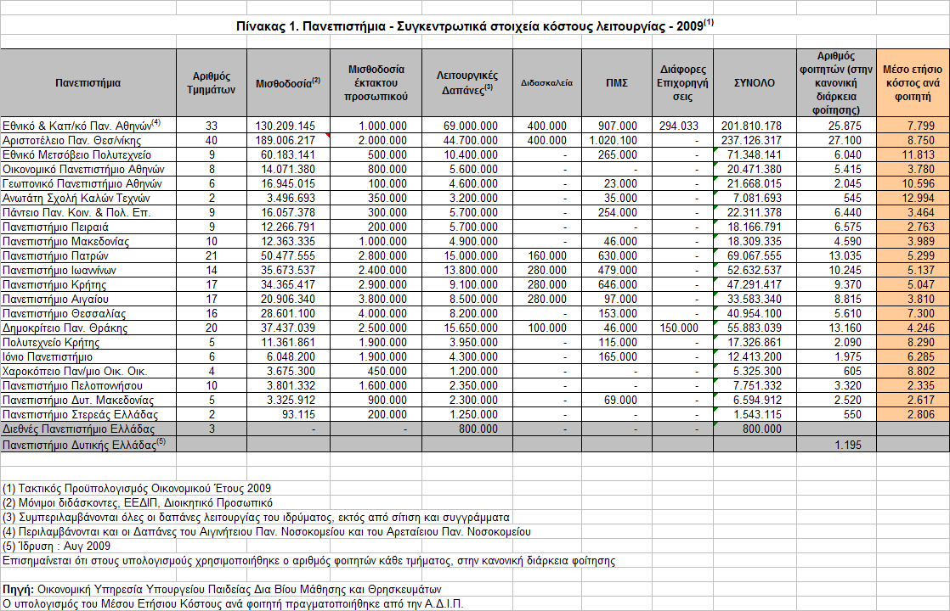
Task: Select row 'Εθνικό & Καπ/κό Παν. Αθηνών'
Action: (474, 126)
